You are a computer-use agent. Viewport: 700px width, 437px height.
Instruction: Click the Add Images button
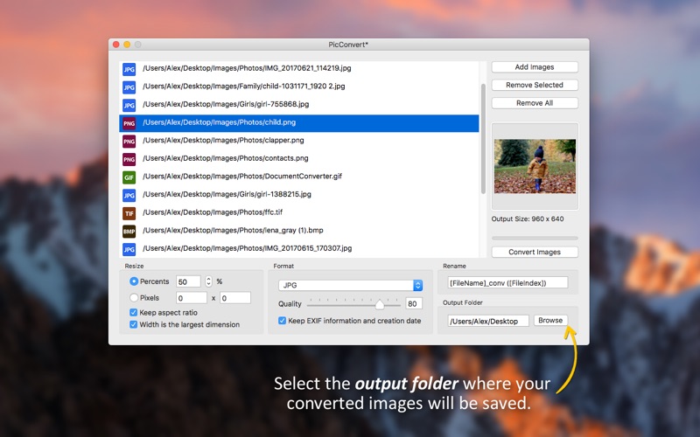click(x=535, y=67)
